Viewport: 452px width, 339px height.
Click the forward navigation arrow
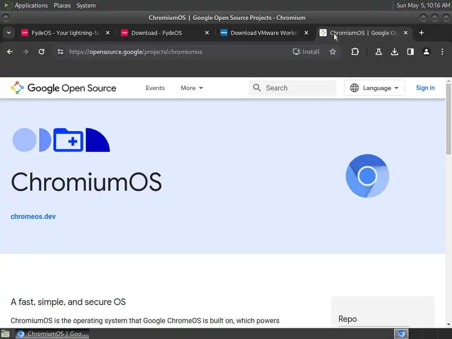[x=26, y=52]
